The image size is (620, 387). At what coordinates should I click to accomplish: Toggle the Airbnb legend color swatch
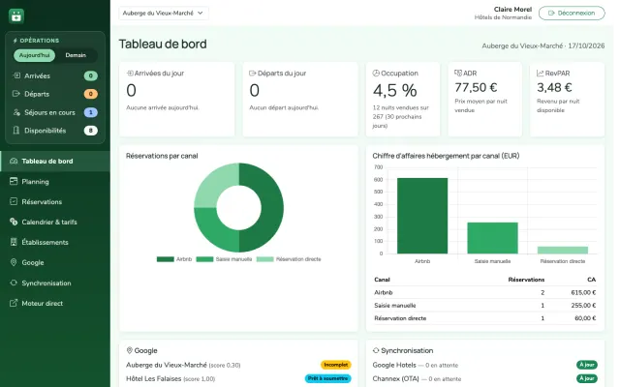tap(166, 259)
